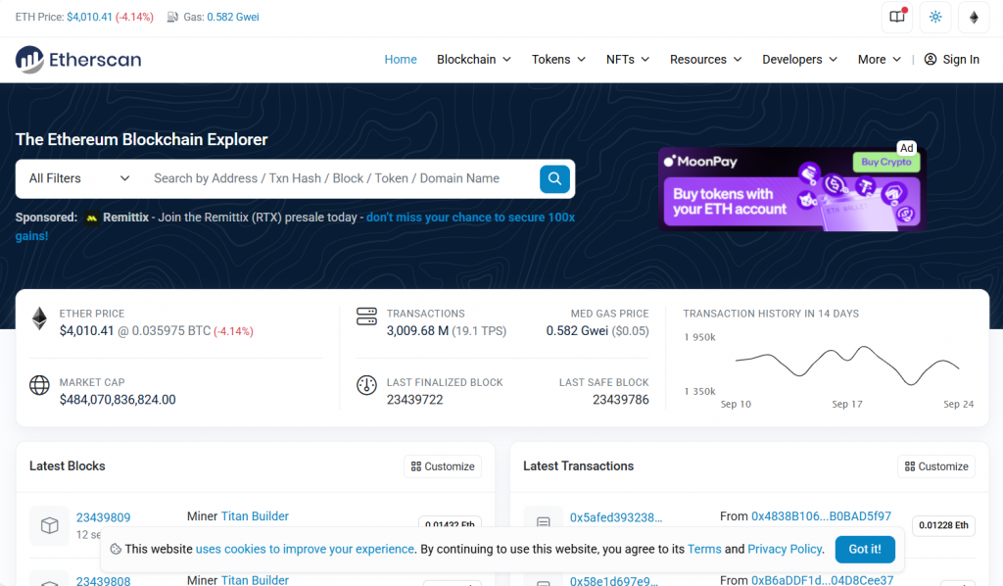Focus the address search input field
Screen dimensions: 1003x586
[x=339, y=178]
